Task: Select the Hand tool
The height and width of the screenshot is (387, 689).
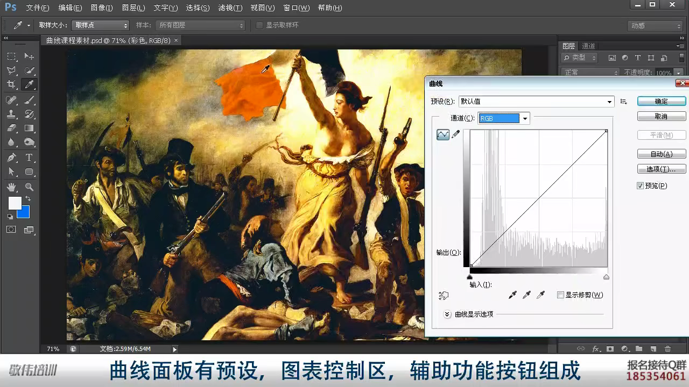Action: pyautogui.click(x=11, y=187)
